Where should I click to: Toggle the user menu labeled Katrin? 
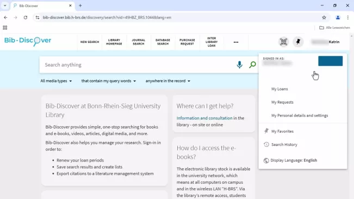click(x=325, y=42)
